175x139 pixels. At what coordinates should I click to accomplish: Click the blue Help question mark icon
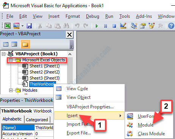point(171,26)
